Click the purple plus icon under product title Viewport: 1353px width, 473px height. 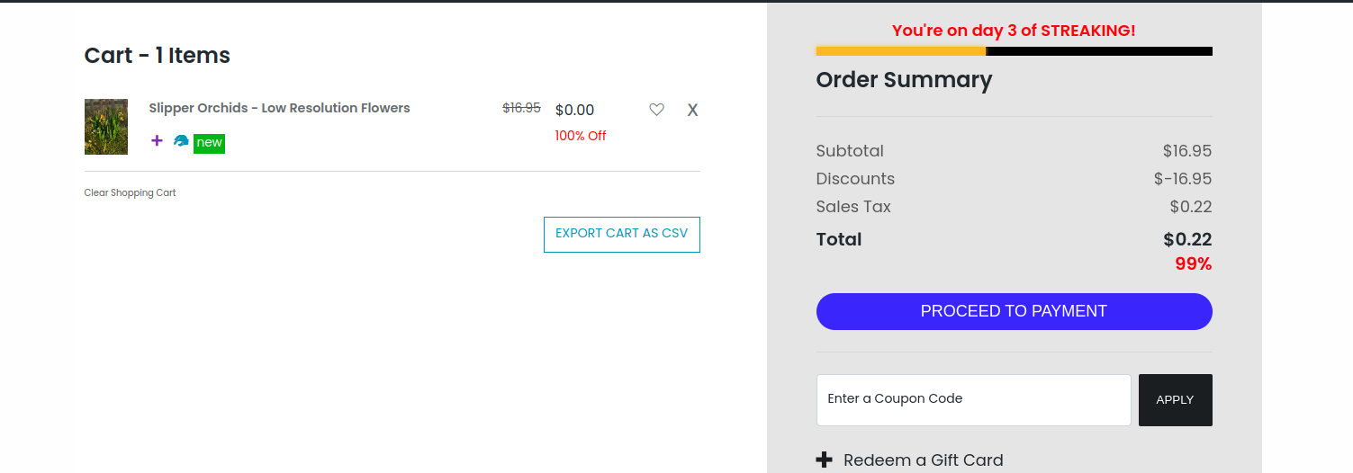pyautogui.click(x=157, y=140)
